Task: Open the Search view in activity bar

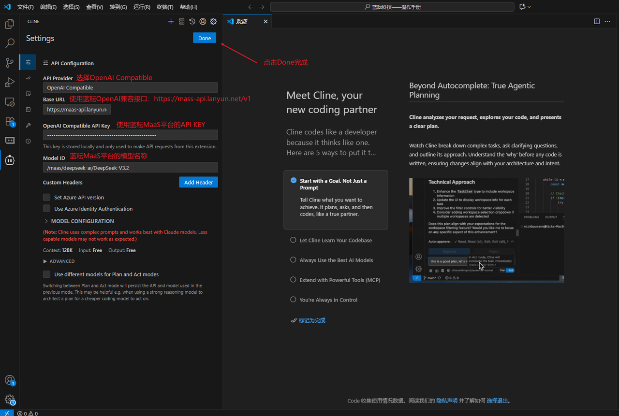Action: 10,43
